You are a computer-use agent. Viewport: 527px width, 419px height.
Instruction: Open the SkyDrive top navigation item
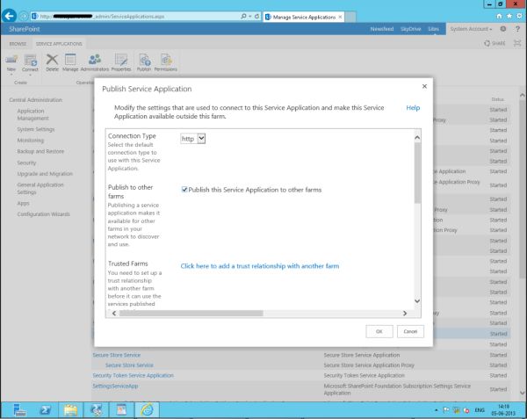coord(411,29)
